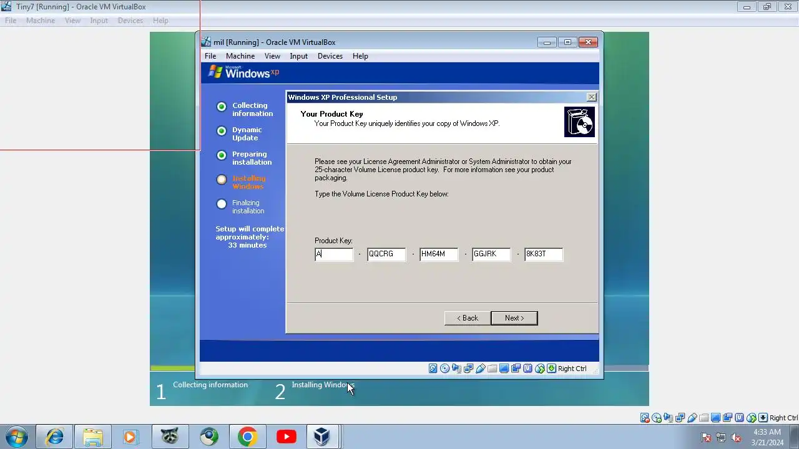Open File menu in Tiny7 window
Screen dimensions: 799x449
pos(11,21)
